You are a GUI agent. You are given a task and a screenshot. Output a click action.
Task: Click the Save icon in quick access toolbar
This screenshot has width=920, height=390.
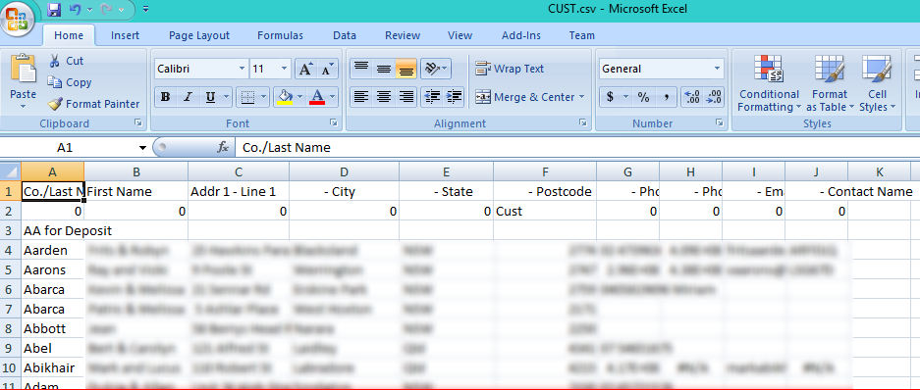(54, 10)
